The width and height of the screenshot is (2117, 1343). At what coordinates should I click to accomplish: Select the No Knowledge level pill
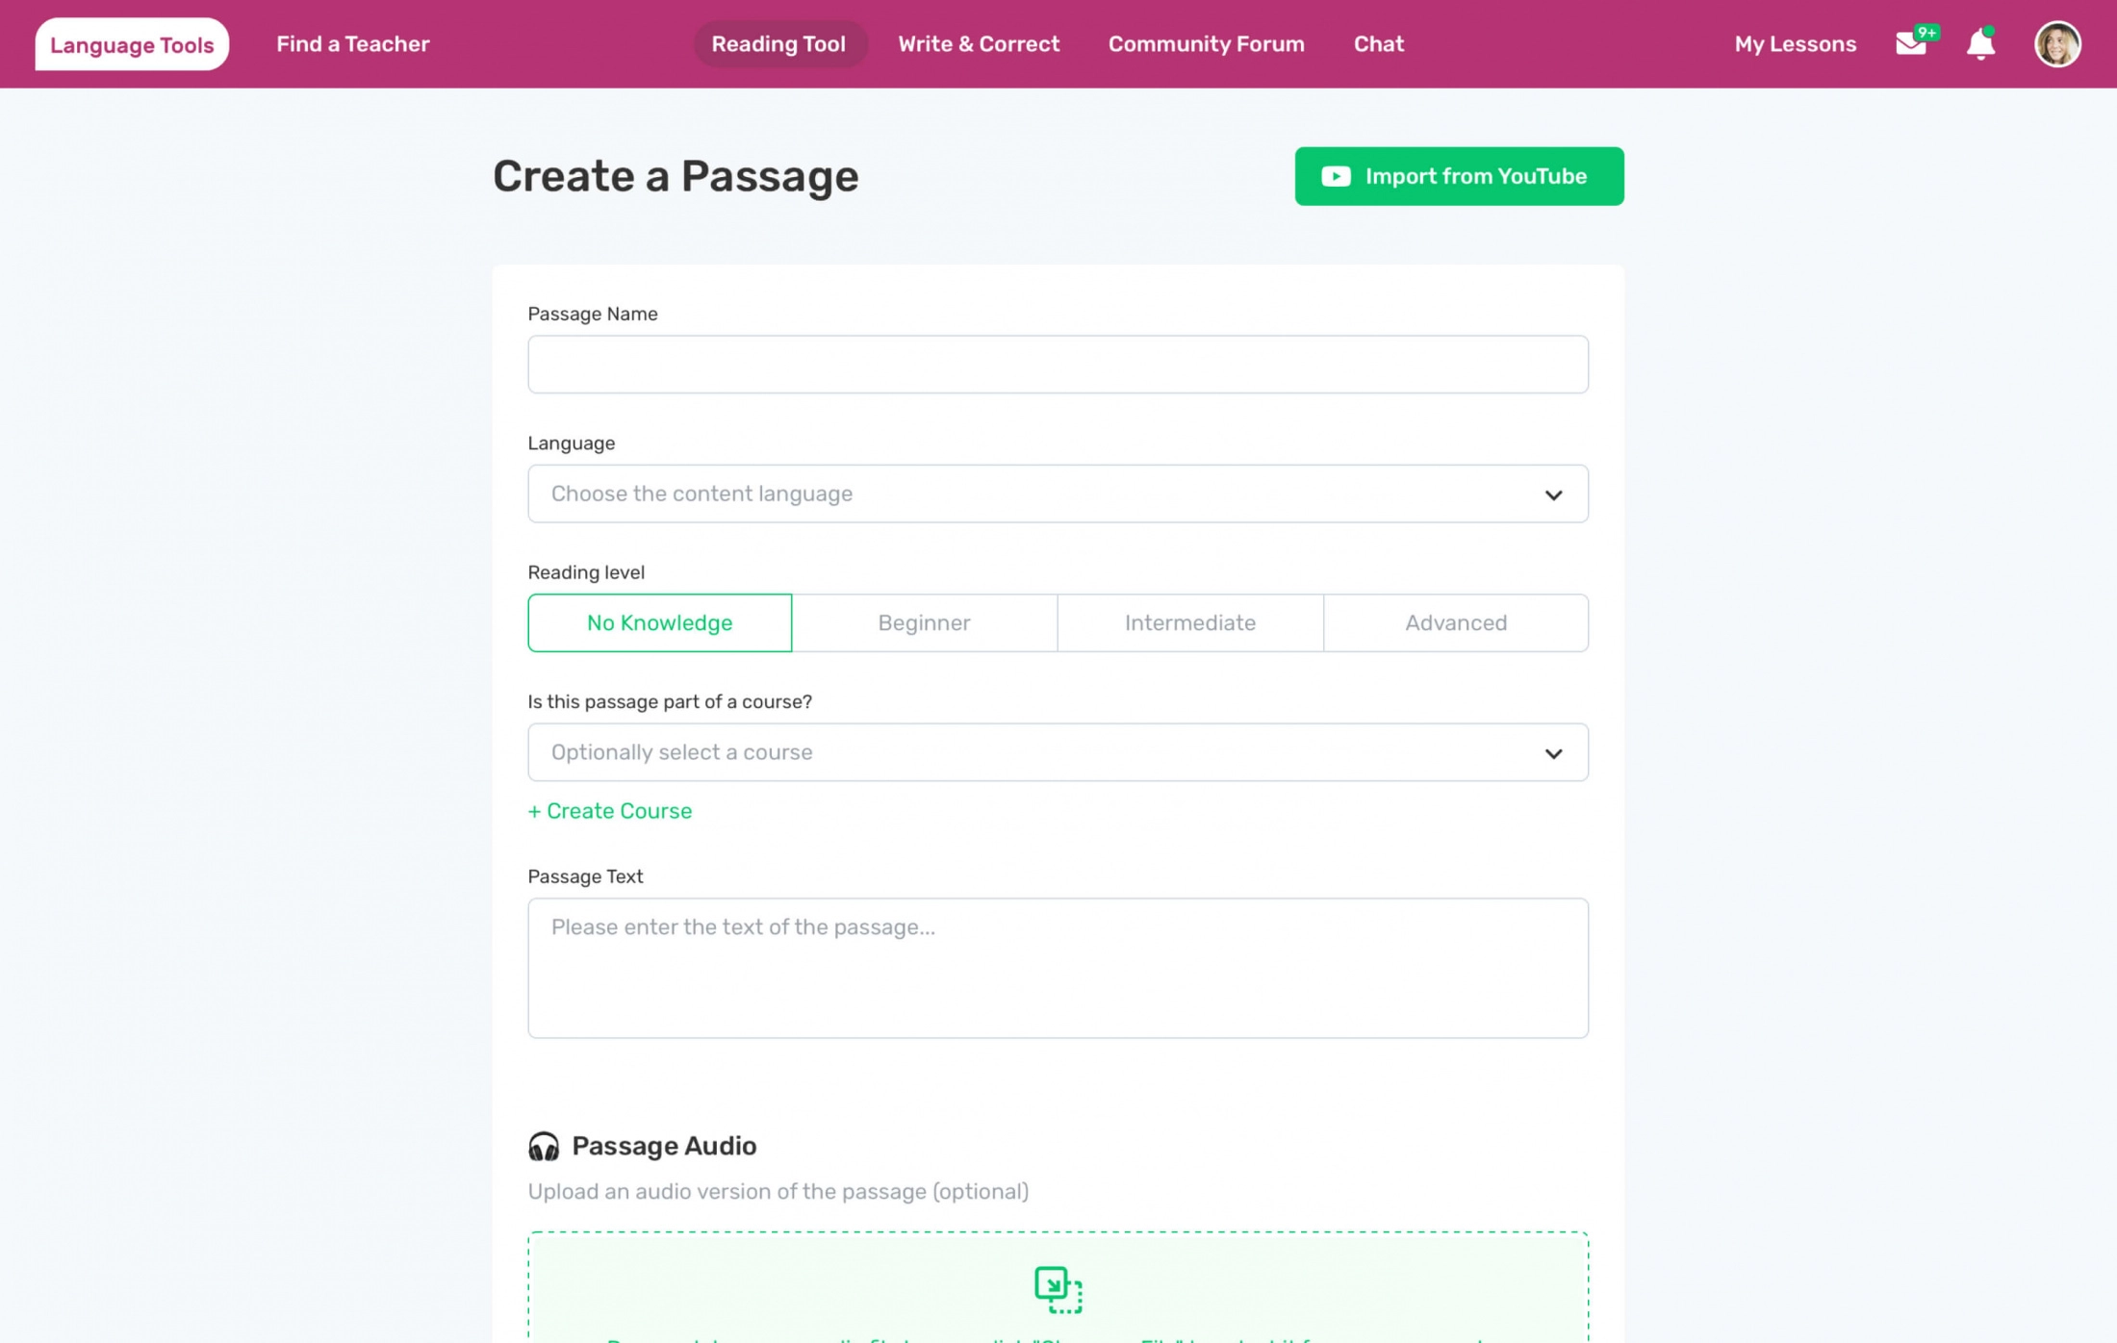coord(659,622)
